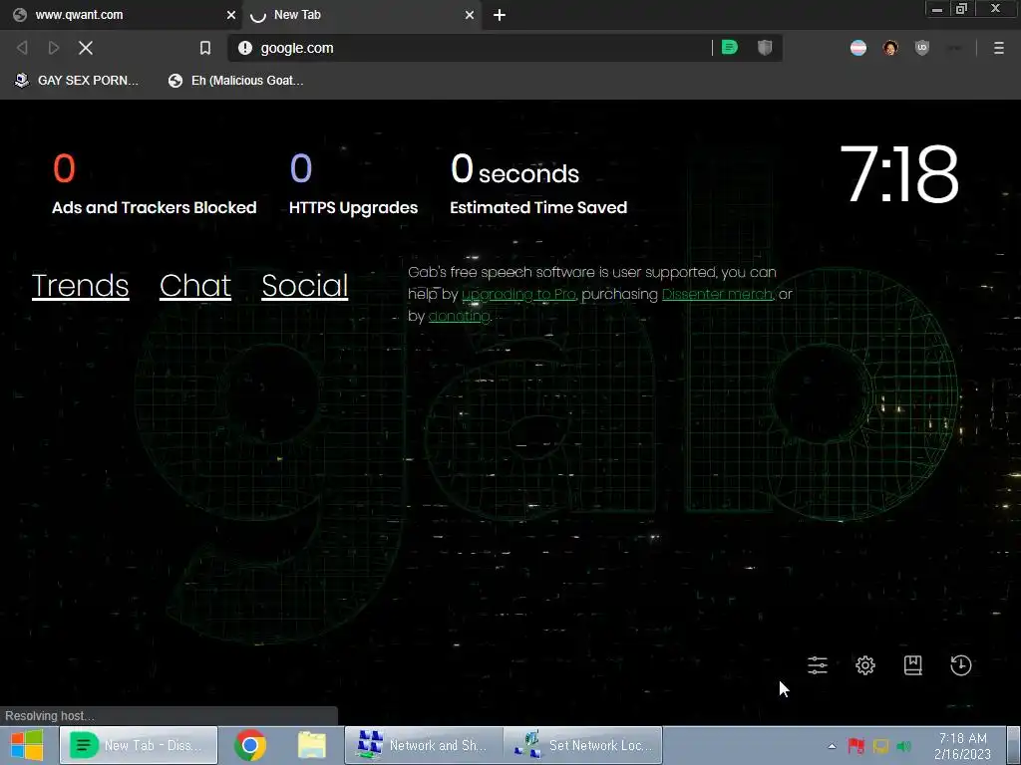Open the Eh (Malicious Goat... bookmark

236,80
